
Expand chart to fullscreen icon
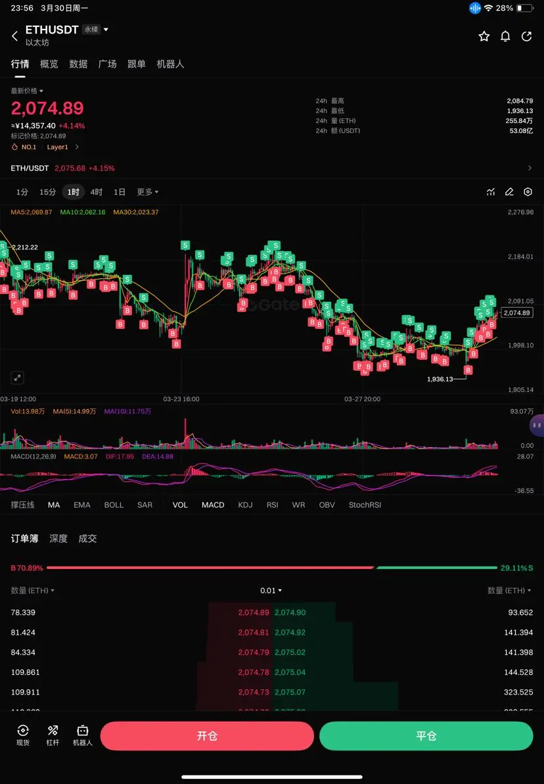coord(18,378)
